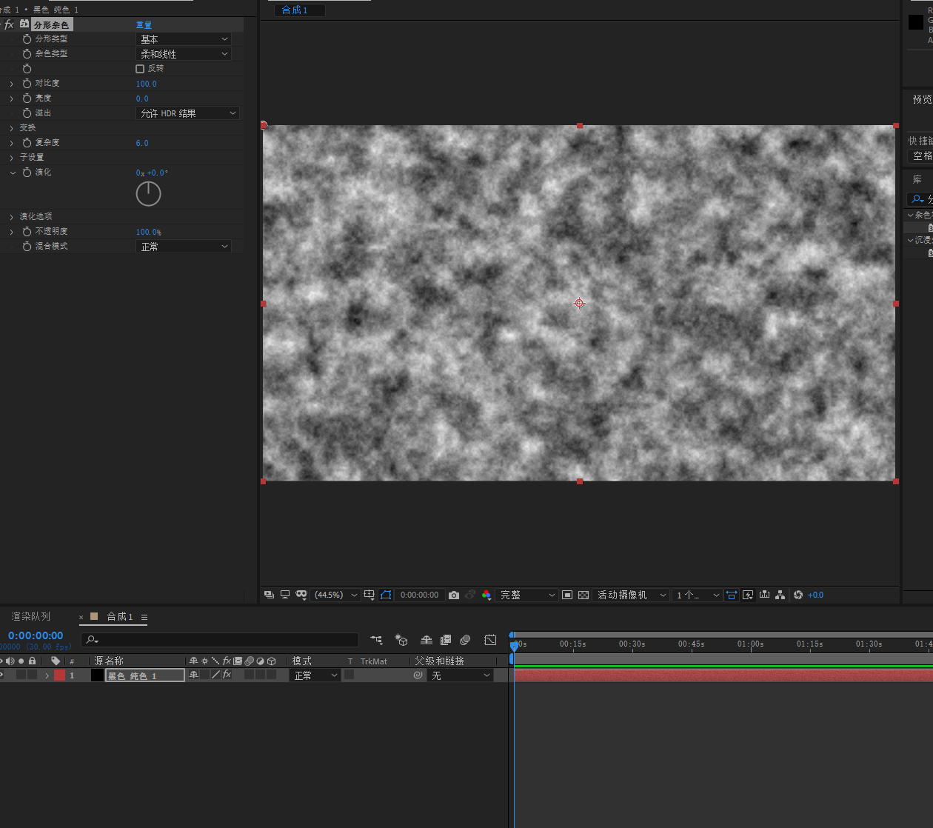This screenshot has width=933, height=828.
Task: Click the timeline layer search field
Action: click(220, 639)
